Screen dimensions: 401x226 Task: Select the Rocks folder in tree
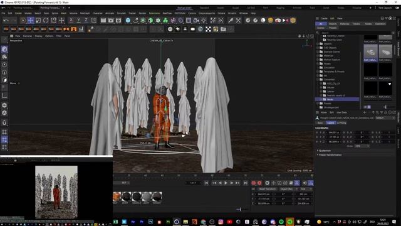click(x=337, y=99)
